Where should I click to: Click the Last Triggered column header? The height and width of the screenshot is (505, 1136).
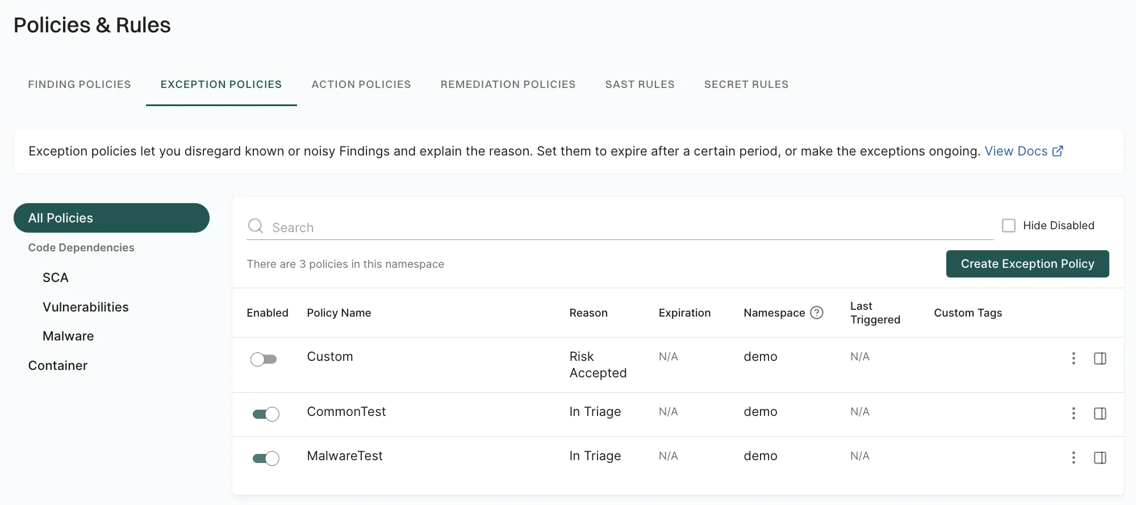point(875,313)
